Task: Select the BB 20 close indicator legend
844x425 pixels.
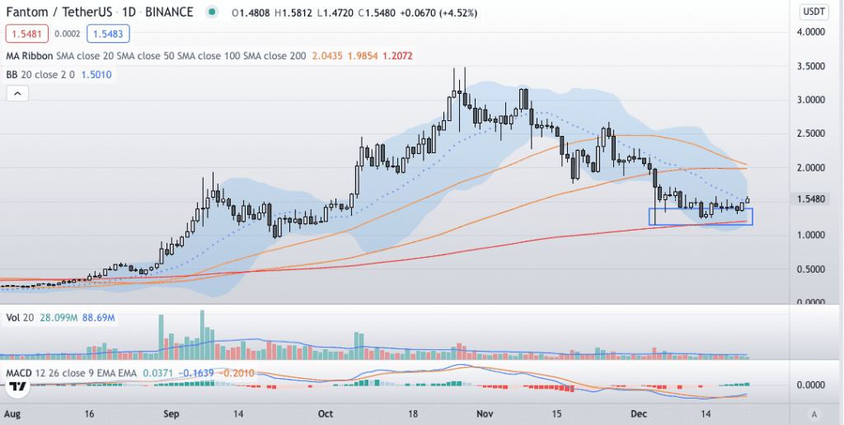Action: click(x=41, y=75)
